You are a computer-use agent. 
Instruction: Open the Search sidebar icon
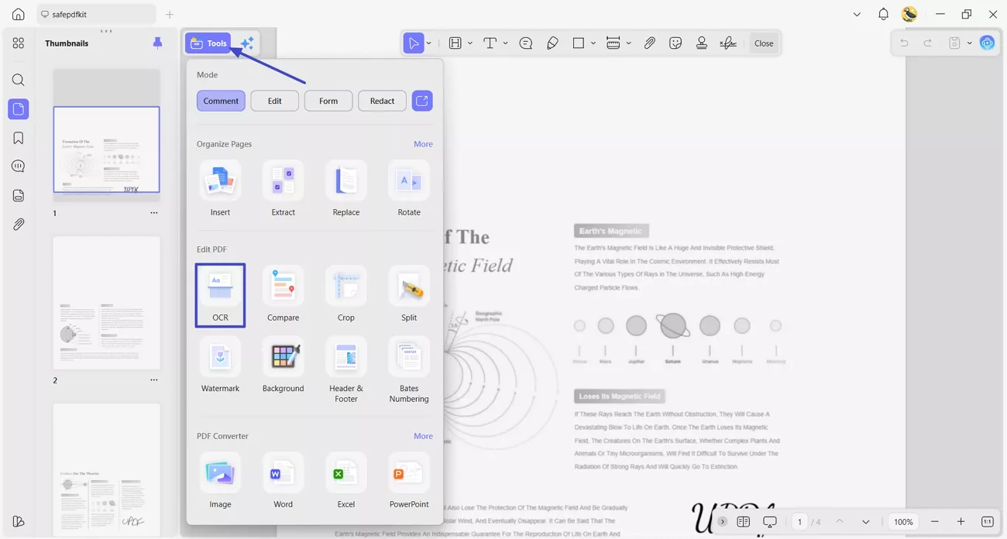click(19, 81)
